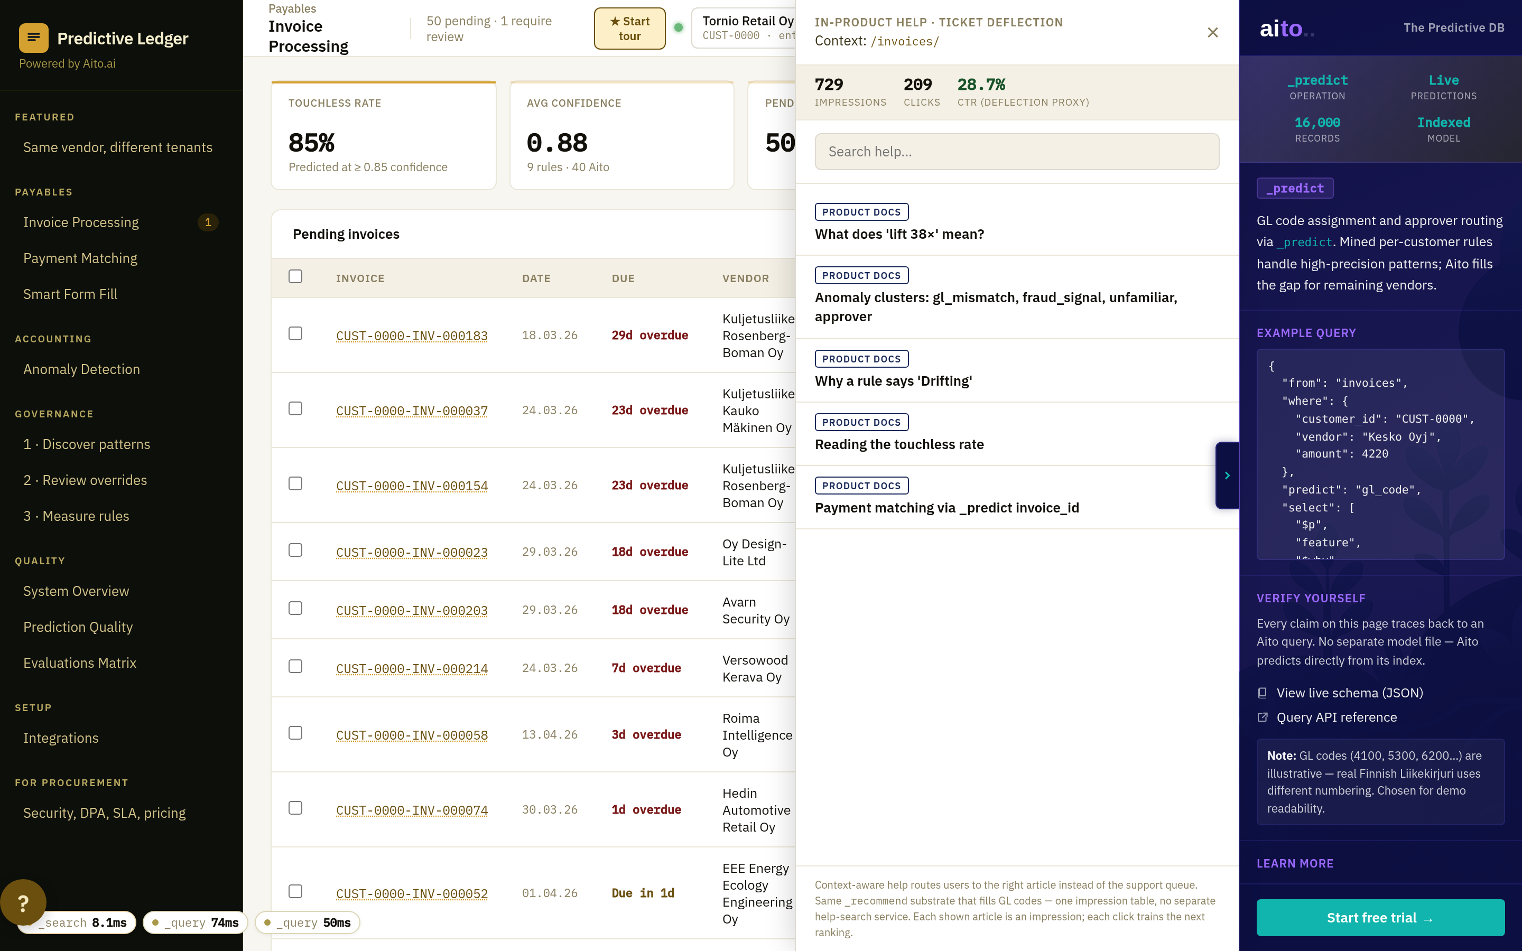Open invoice CUST-0000-INV-000074 link

coord(412,810)
